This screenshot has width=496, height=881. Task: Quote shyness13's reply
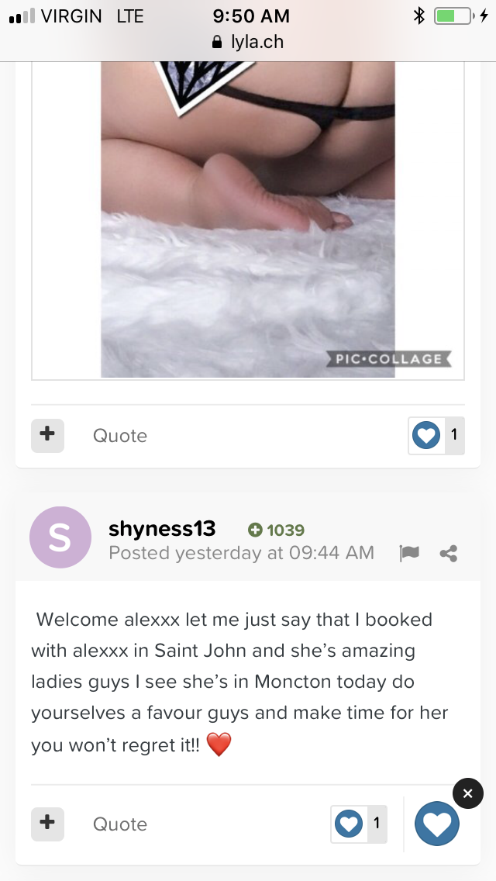119,824
